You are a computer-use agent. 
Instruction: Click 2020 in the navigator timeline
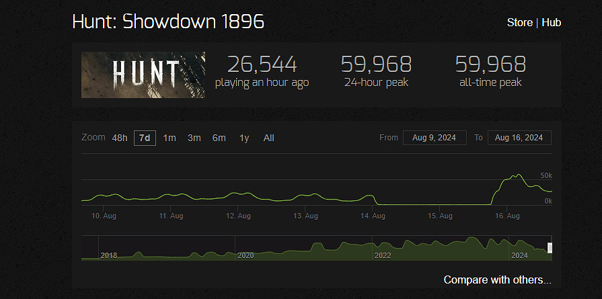[x=246, y=255]
